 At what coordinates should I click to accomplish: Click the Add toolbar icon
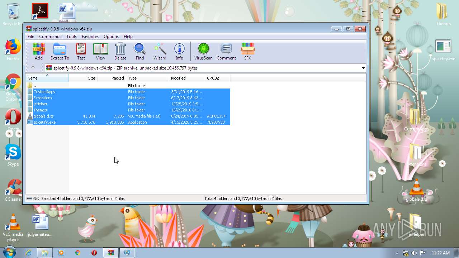[38, 51]
